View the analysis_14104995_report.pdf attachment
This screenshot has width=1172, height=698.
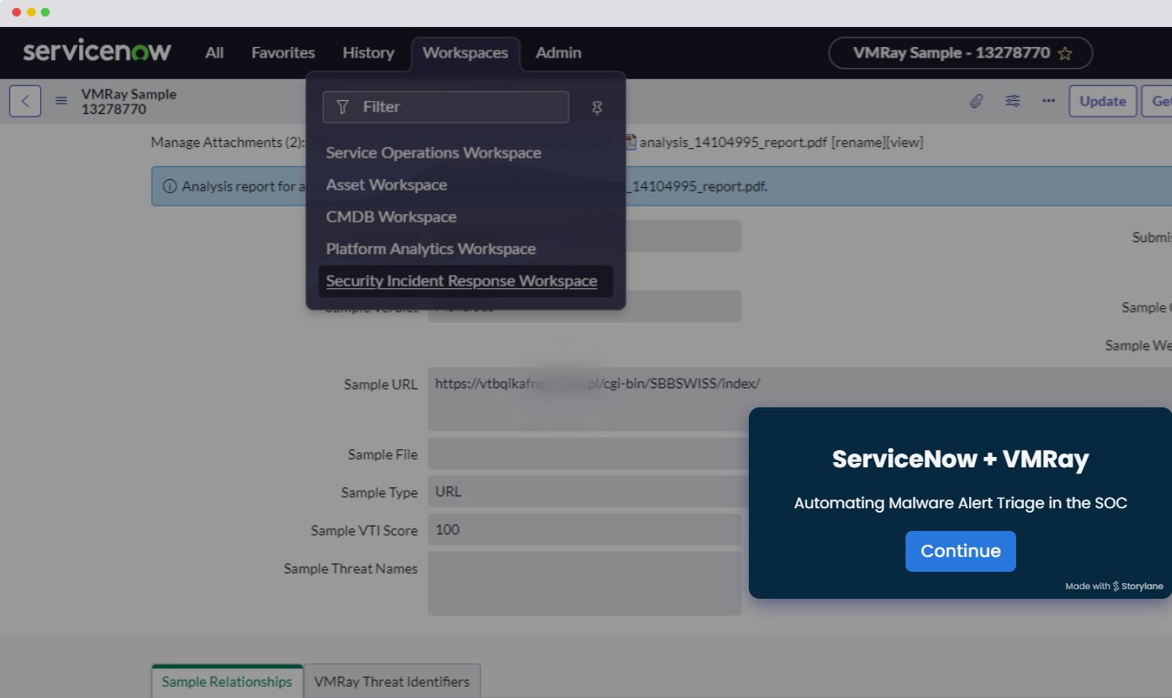[x=905, y=142]
